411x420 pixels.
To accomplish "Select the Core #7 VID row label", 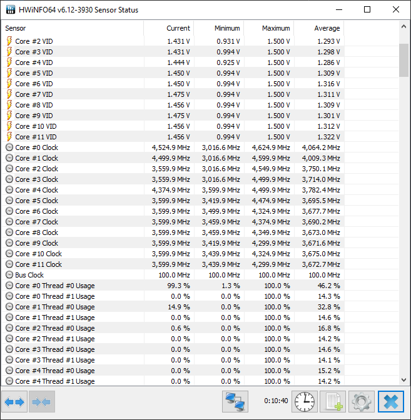I will tap(34, 94).
